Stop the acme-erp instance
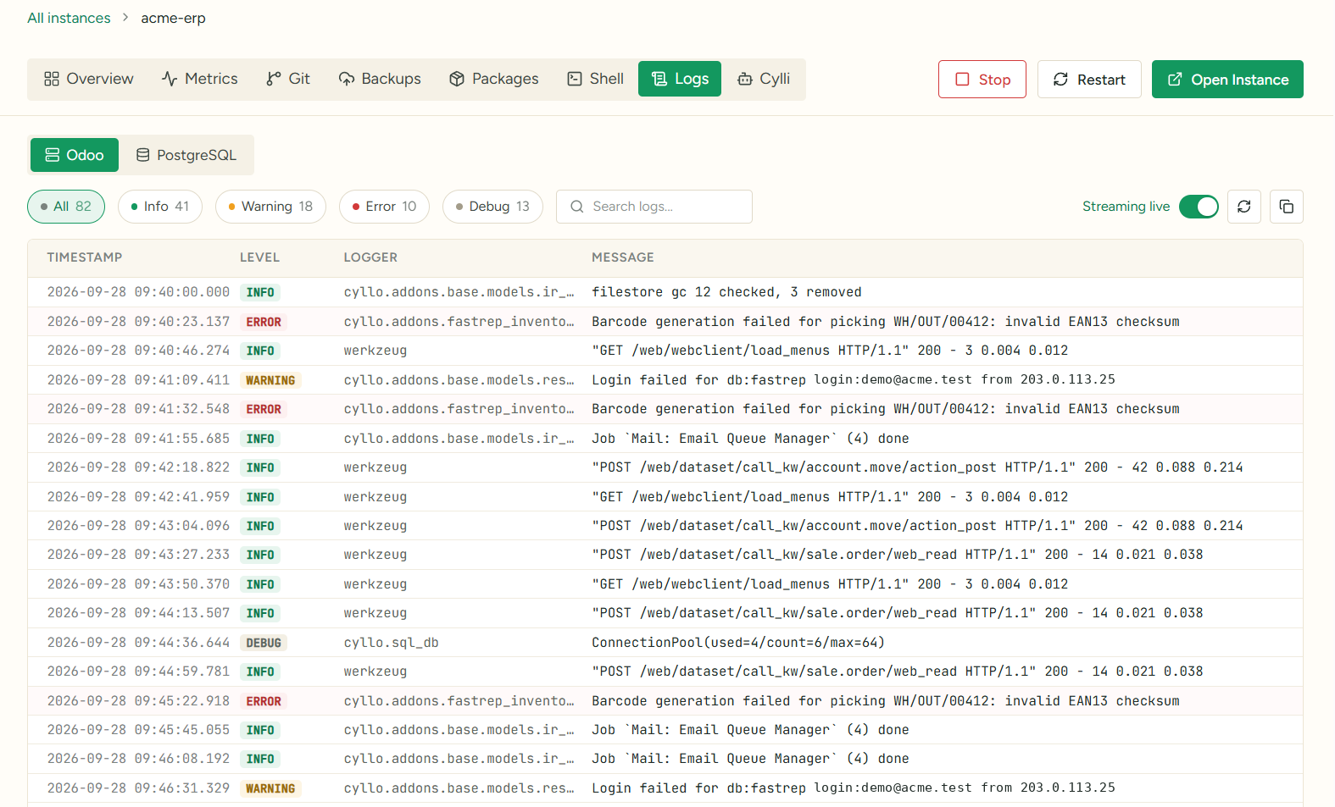 [982, 80]
